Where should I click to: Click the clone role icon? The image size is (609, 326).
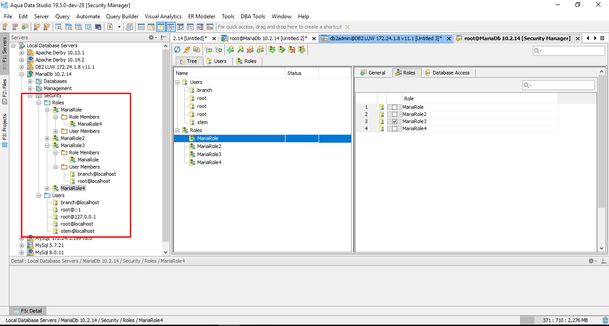pos(302,50)
